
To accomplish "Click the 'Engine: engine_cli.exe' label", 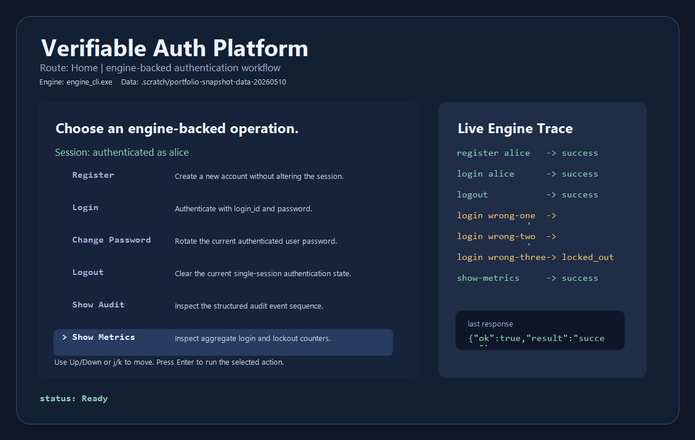I will (x=76, y=82).
